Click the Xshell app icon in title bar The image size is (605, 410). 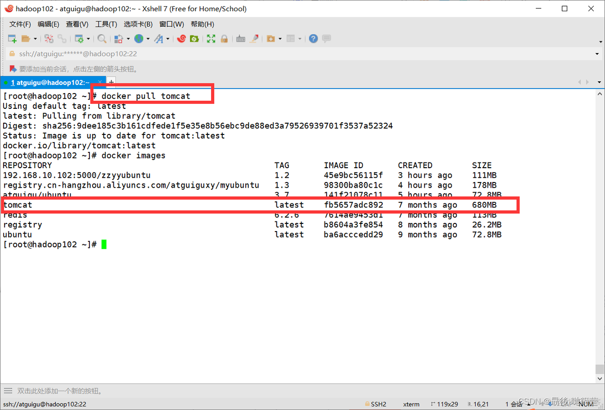tap(9, 9)
